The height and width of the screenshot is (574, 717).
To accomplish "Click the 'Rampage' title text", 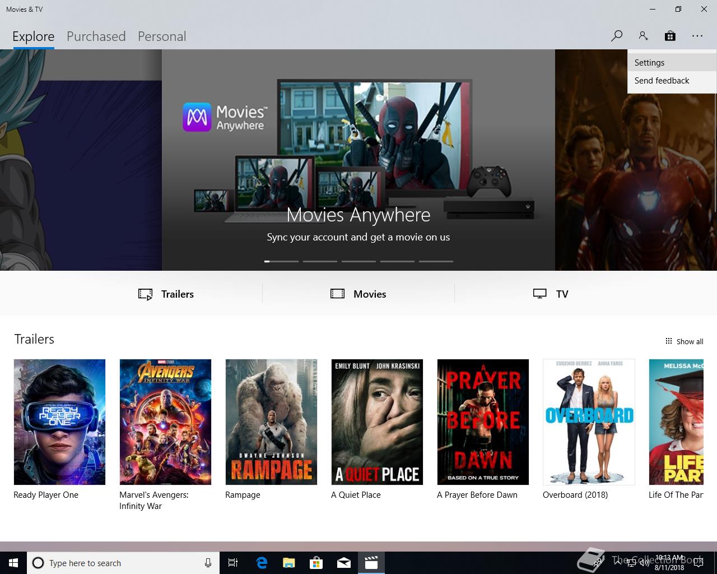I will pyautogui.click(x=243, y=495).
